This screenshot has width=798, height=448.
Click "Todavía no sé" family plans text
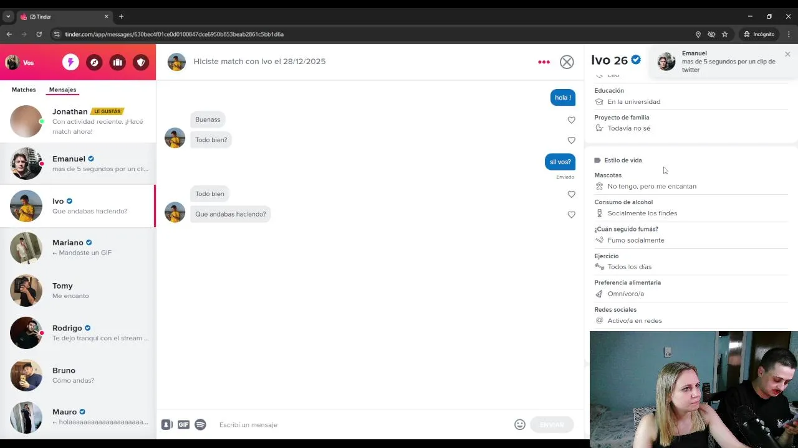tap(629, 128)
